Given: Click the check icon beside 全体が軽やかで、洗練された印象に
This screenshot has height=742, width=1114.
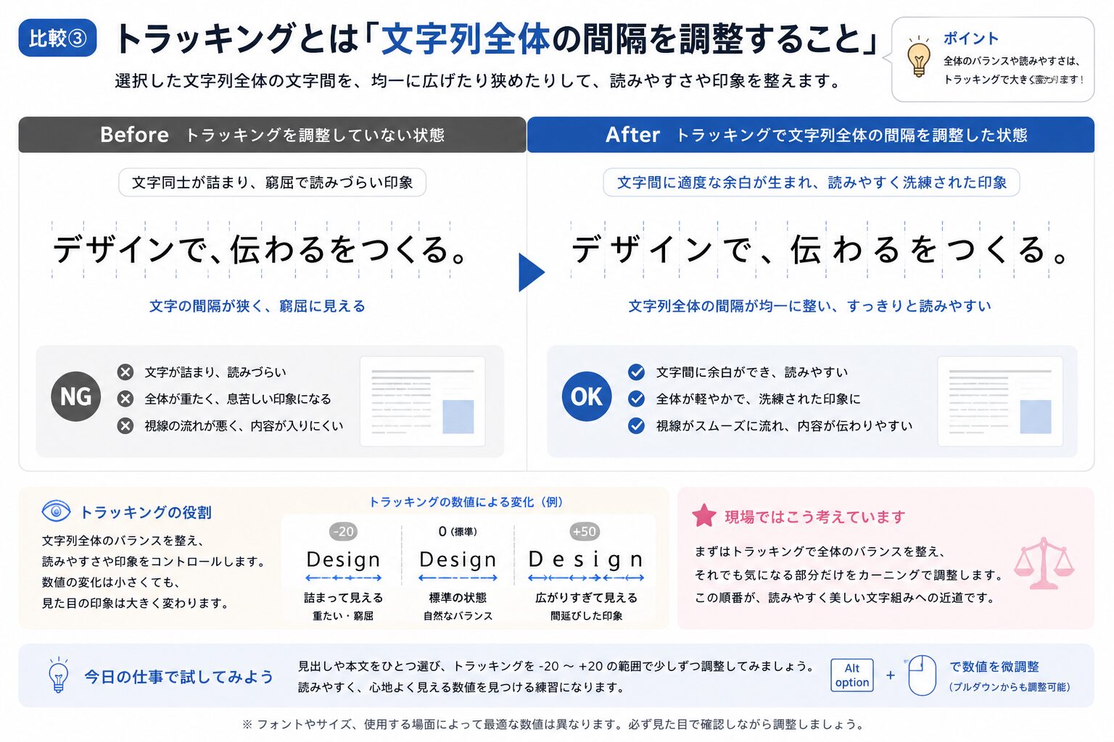Looking at the screenshot, I should 636,399.
